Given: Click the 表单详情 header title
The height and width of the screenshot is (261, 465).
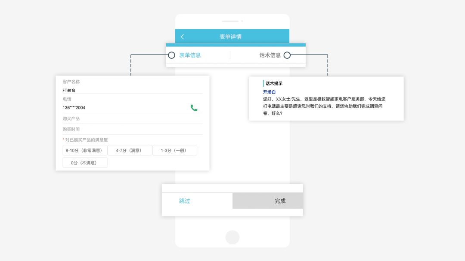Looking at the screenshot, I should click(x=230, y=37).
